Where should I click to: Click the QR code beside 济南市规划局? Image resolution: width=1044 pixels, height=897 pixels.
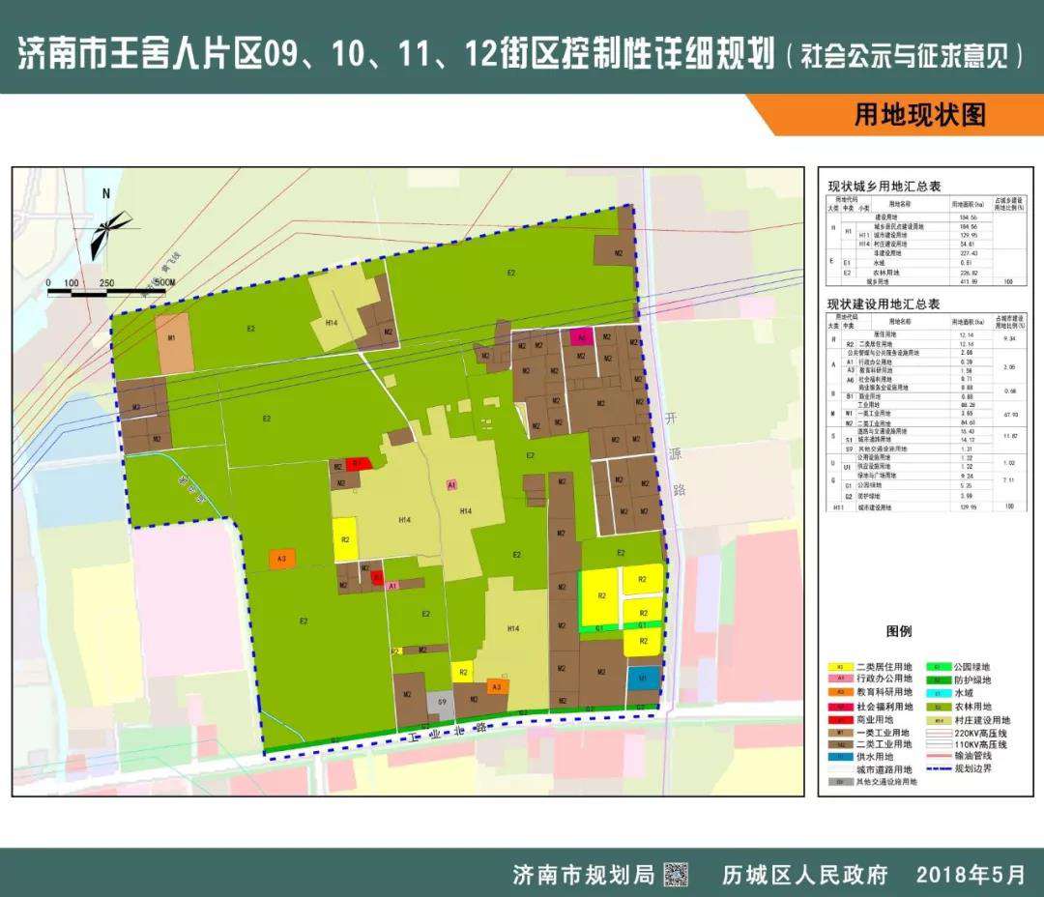674,875
